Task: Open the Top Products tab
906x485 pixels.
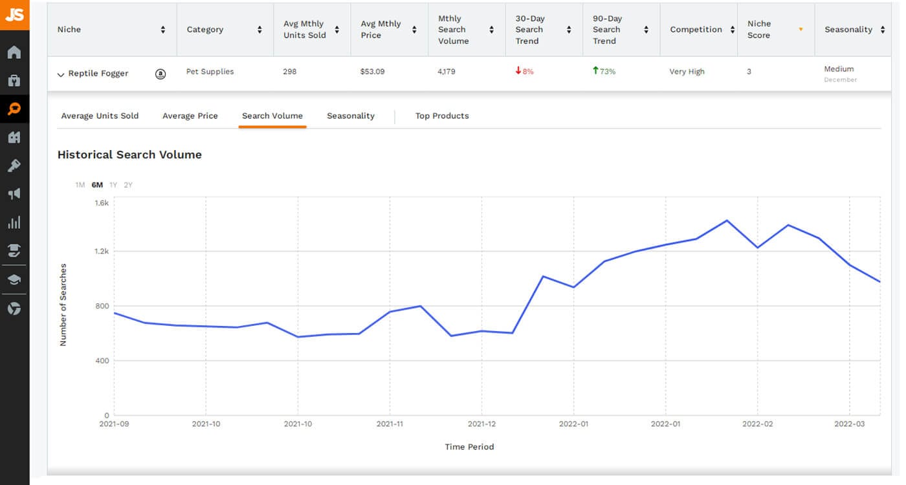Action: pyautogui.click(x=442, y=116)
